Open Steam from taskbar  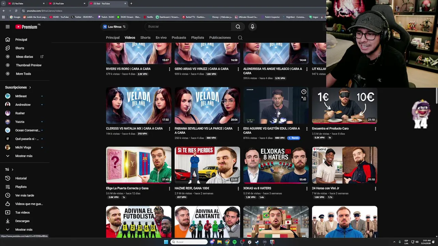click(x=257, y=242)
